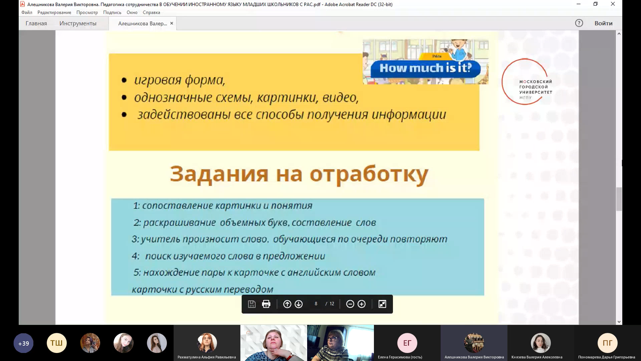Go to next page with down arrow
641x361 pixels.
pos(298,304)
